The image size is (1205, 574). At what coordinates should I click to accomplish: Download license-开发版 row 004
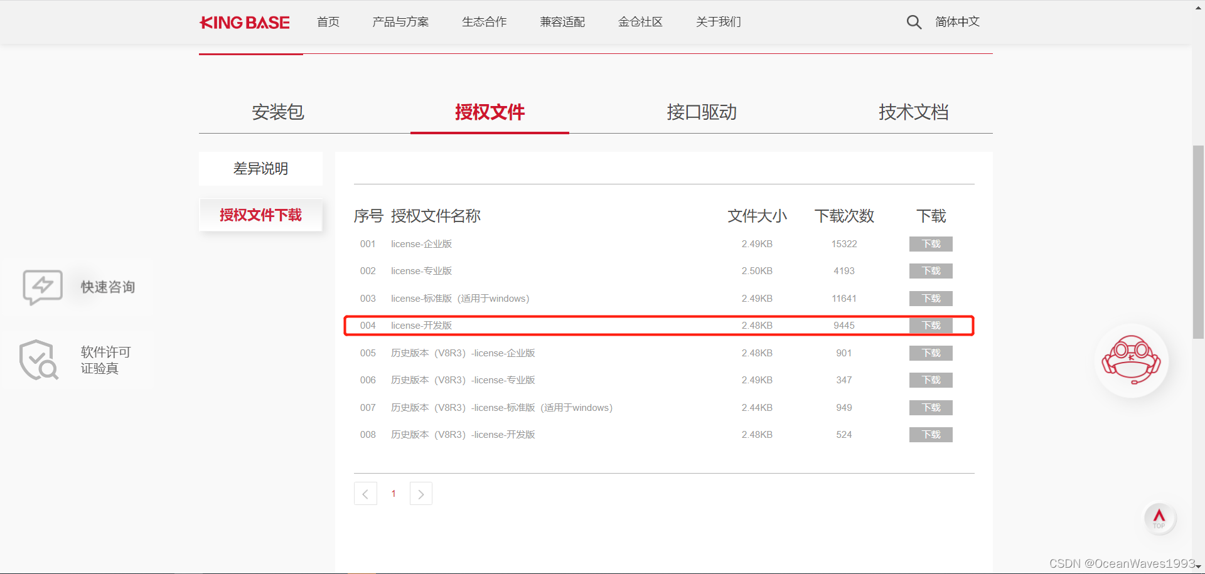(x=931, y=326)
